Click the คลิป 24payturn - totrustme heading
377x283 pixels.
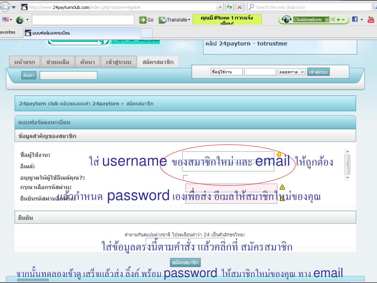click(x=246, y=43)
